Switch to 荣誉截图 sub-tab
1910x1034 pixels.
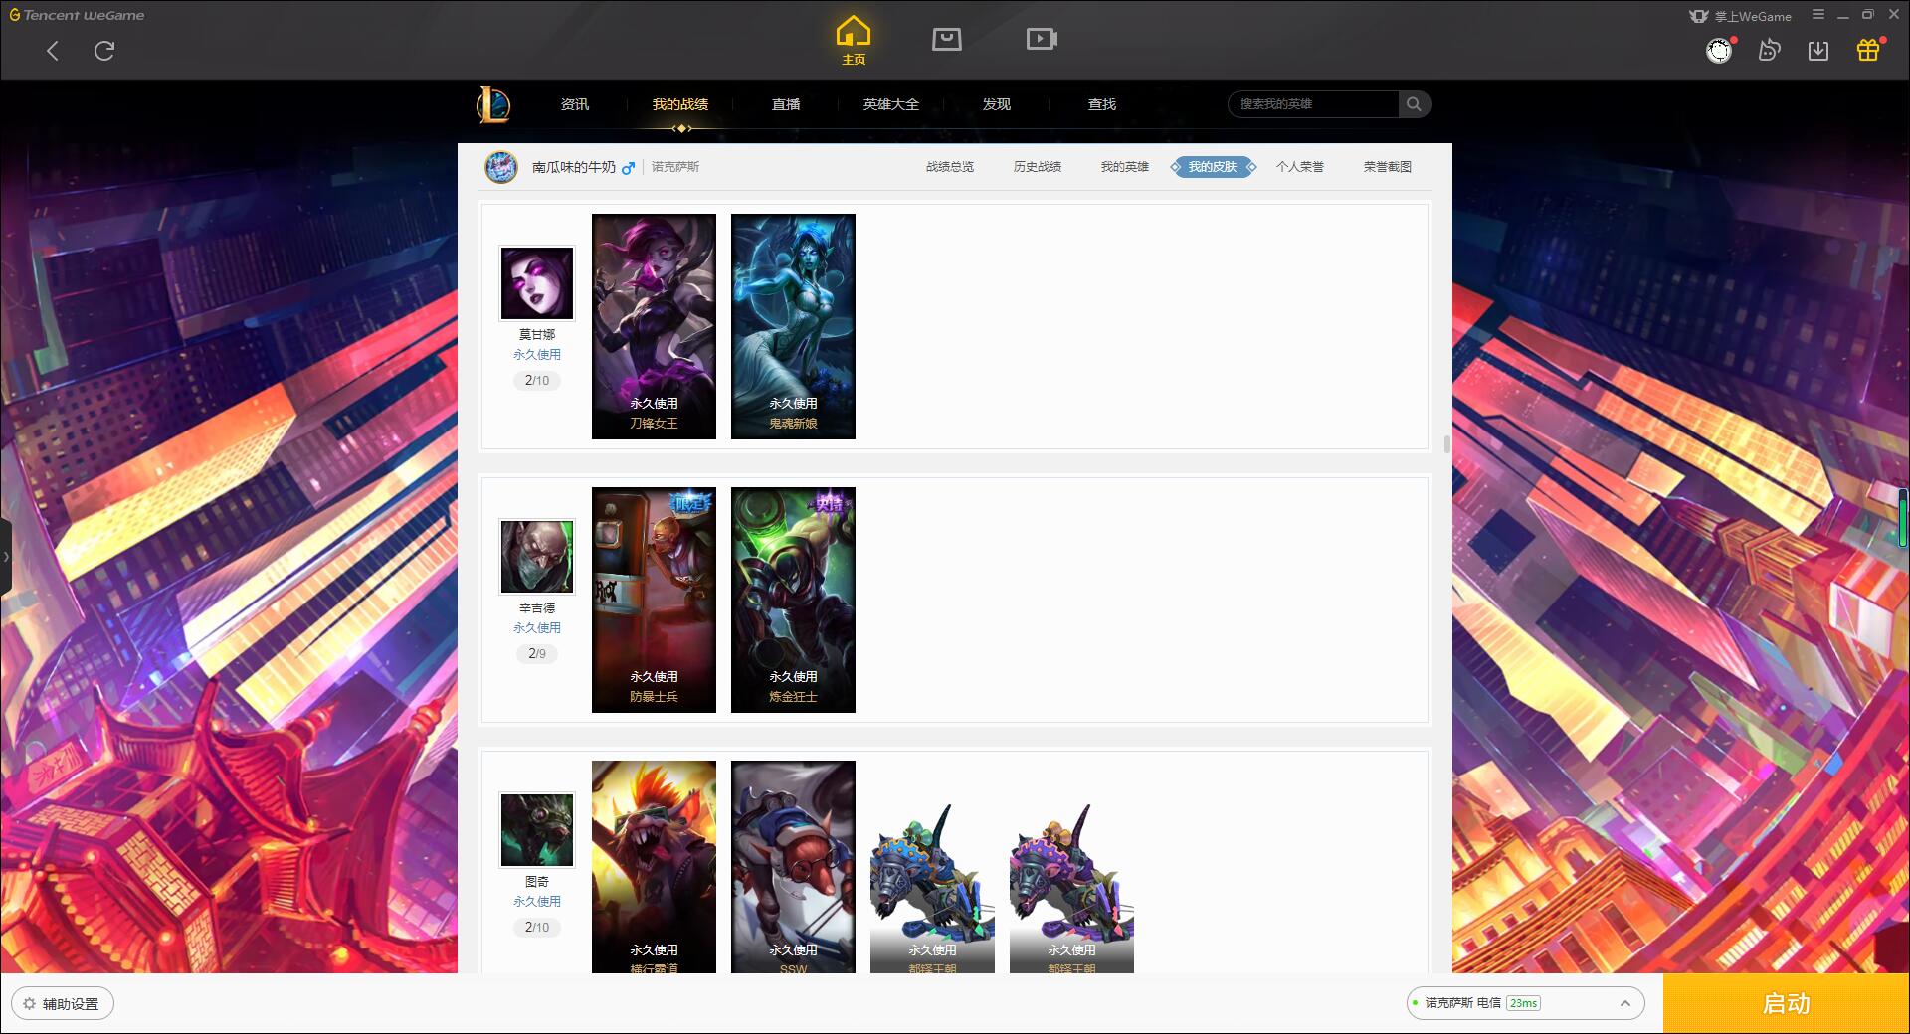click(1388, 167)
